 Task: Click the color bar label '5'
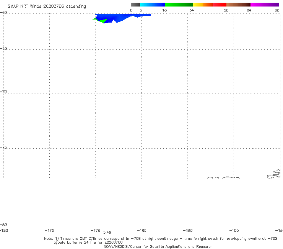tap(141, 10)
